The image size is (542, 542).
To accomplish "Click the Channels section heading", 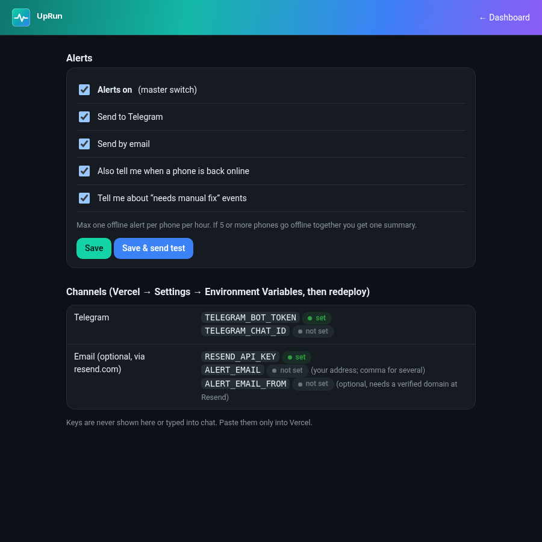I will (218, 291).
